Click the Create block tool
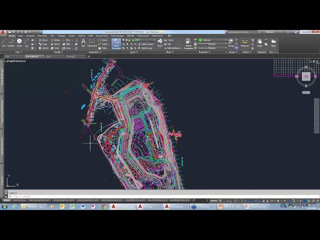The width and height of the screenshot is (320, 240). click(x=168, y=40)
